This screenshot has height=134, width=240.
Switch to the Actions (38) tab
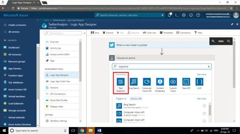coord(136,99)
